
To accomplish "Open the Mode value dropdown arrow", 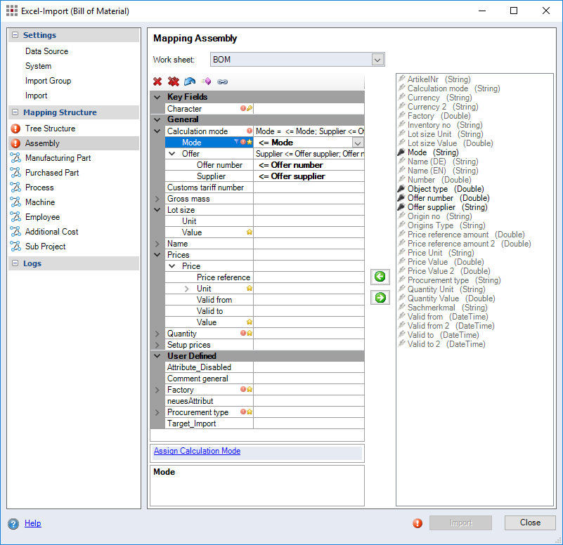I will [x=358, y=143].
